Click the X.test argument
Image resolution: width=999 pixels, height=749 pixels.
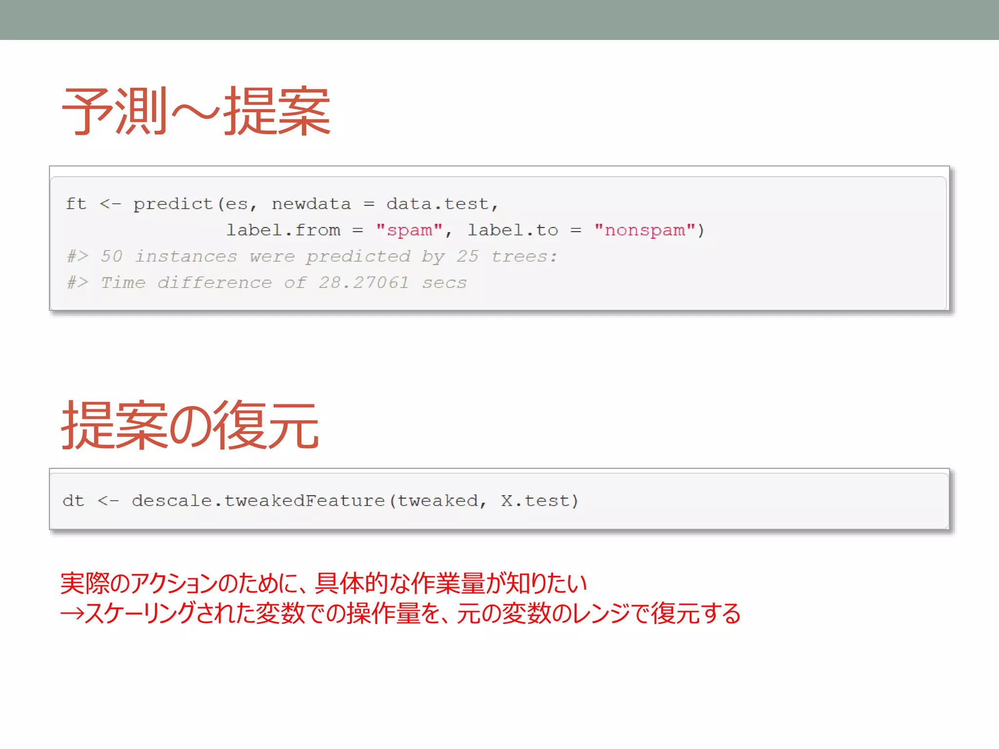coord(535,501)
